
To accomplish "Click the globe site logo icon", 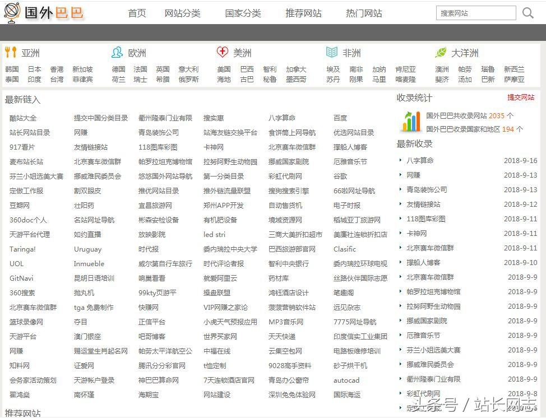I will tap(12, 12).
